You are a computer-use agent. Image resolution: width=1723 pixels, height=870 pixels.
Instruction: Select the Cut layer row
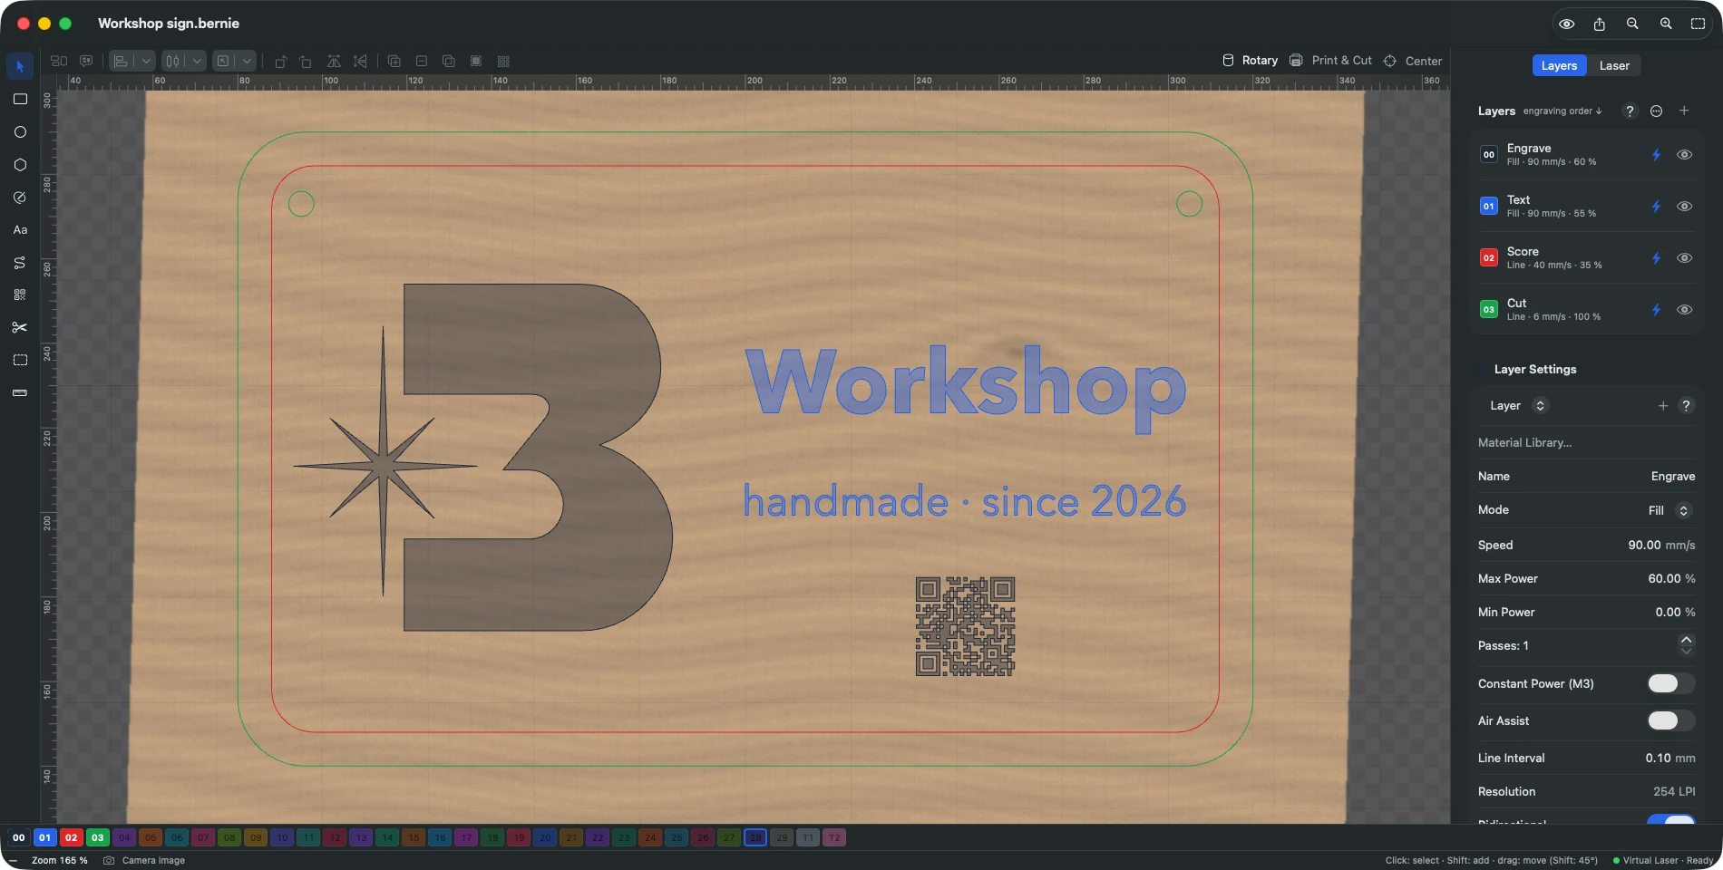click(x=1587, y=310)
